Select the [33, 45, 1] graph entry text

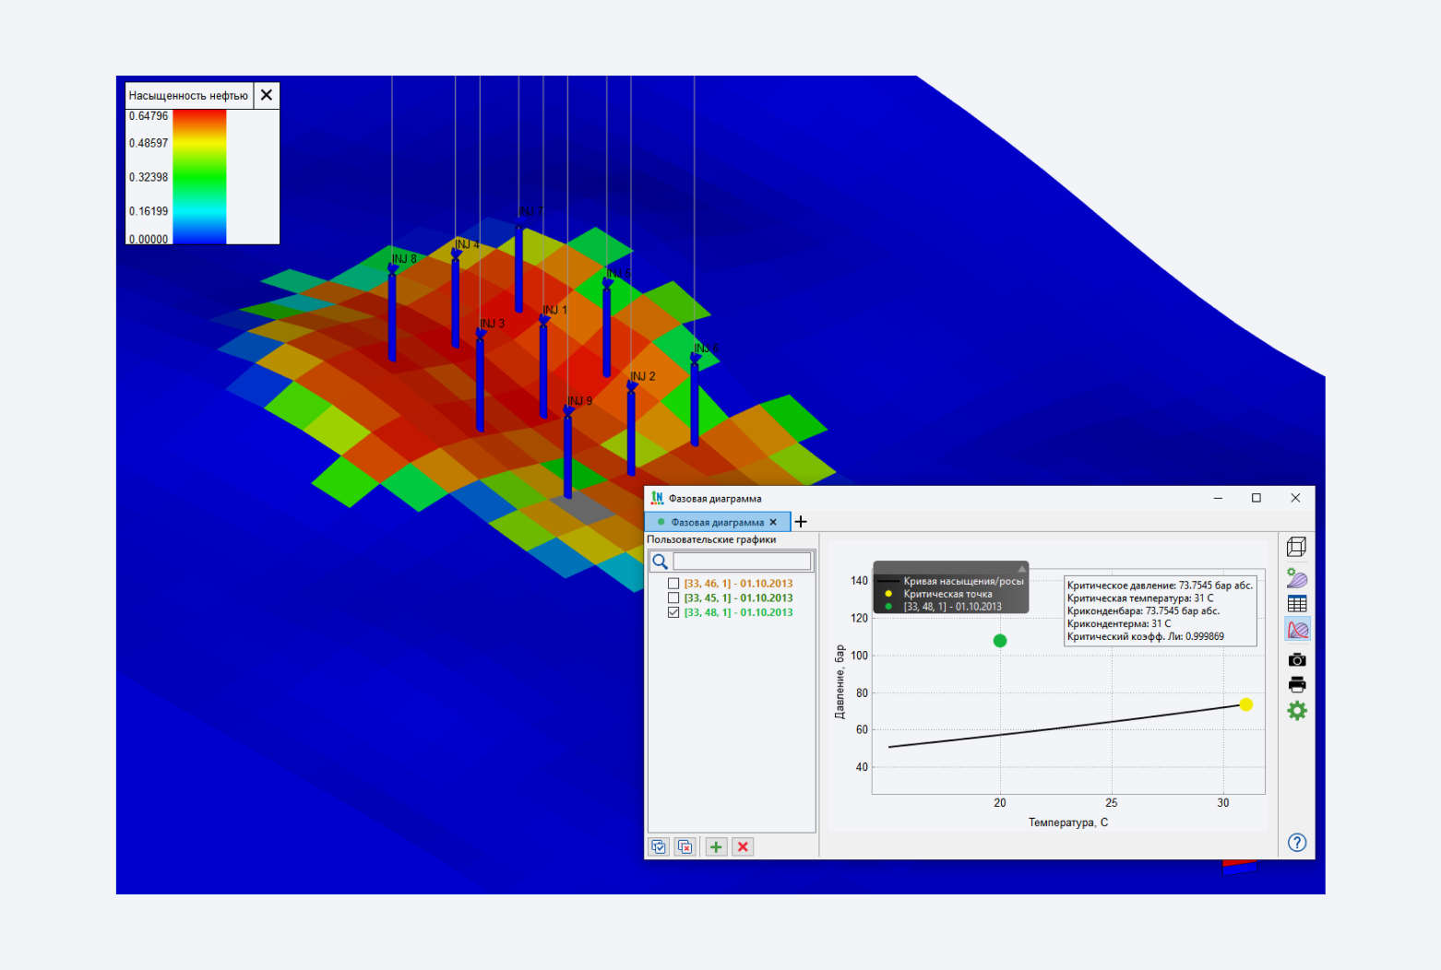(x=738, y=598)
